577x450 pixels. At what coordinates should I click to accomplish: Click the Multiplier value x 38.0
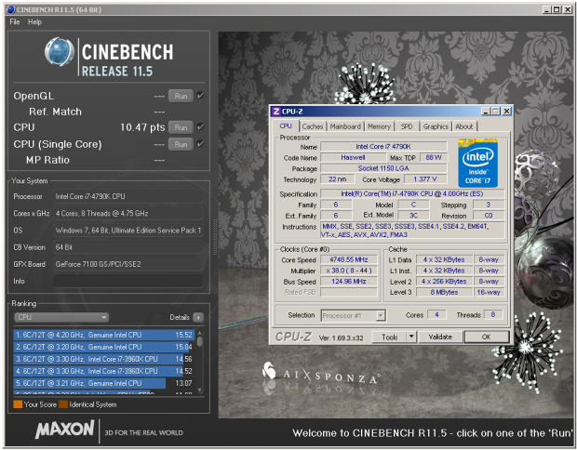click(x=349, y=271)
